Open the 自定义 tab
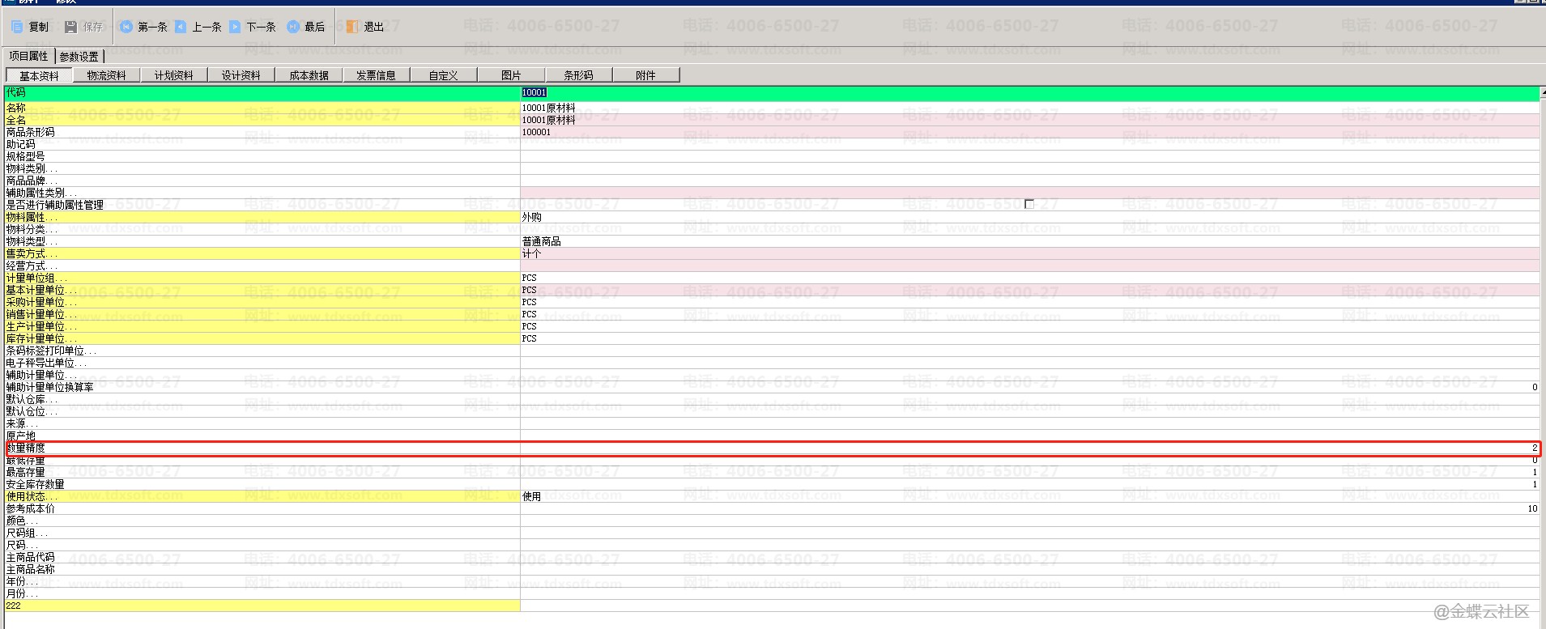 (443, 75)
